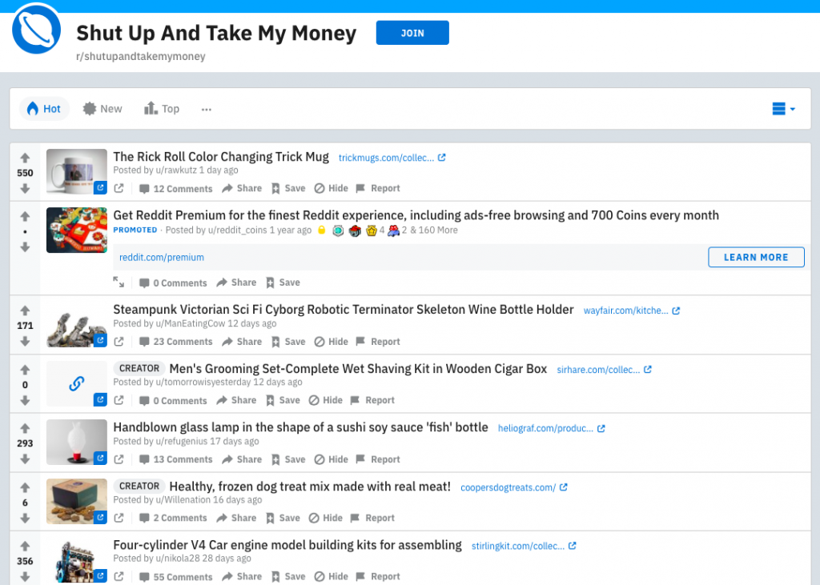The height and width of the screenshot is (585, 820).
Task: Open u/ManEatingCow user profile
Action: tap(191, 323)
